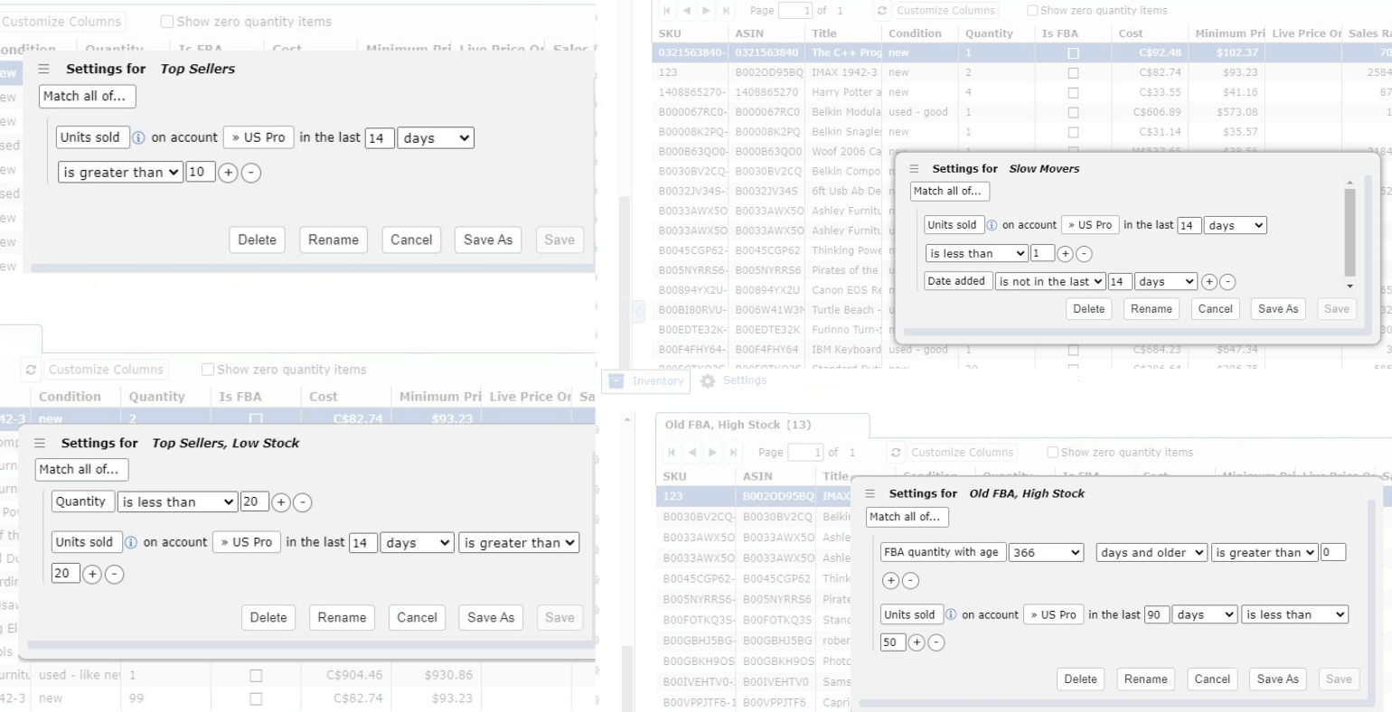
Task: Select the Old FBA, High Stock (13) tab
Action: point(738,425)
